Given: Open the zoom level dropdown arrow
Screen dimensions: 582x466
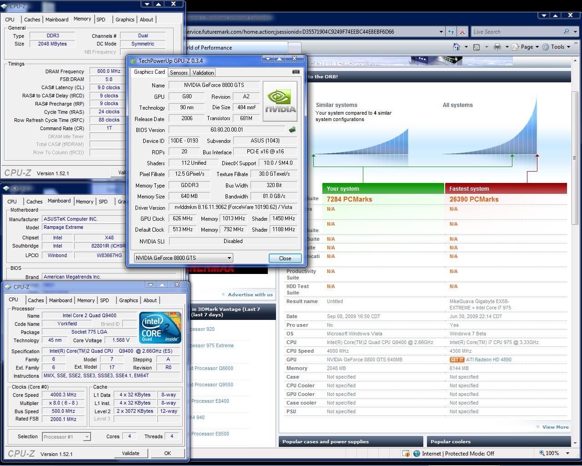Looking at the screenshot, I should click(x=567, y=453).
